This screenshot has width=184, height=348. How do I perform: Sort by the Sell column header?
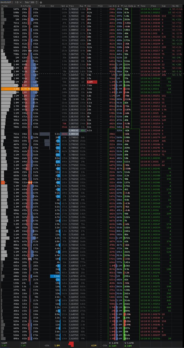coord(64,6)
